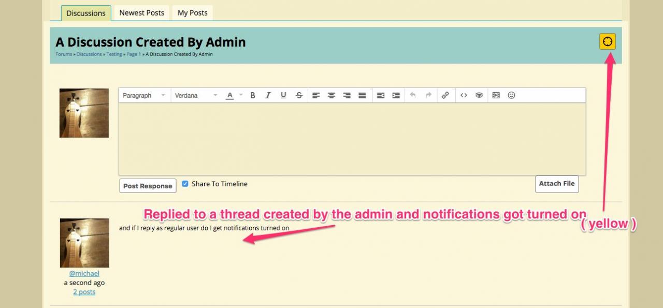Apply italic text formatting
663x308 pixels.
click(x=268, y=95)
